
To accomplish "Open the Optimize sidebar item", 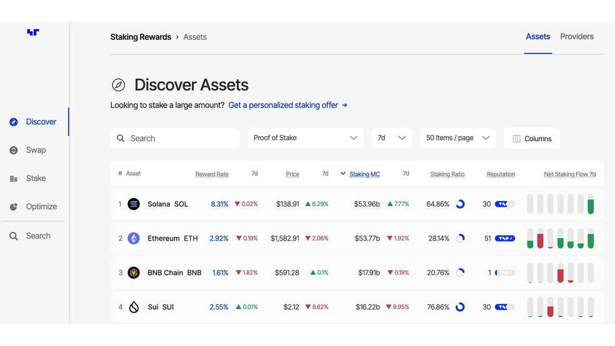I will (34, 207).
